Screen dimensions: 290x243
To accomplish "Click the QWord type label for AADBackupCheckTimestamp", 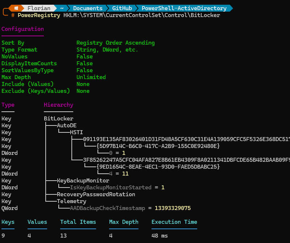I will (x=9, y=208).
